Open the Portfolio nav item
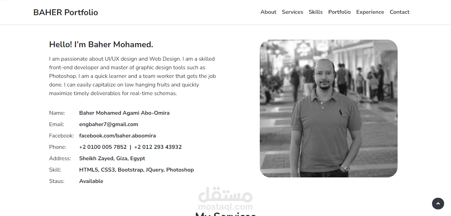 [339, 12]
